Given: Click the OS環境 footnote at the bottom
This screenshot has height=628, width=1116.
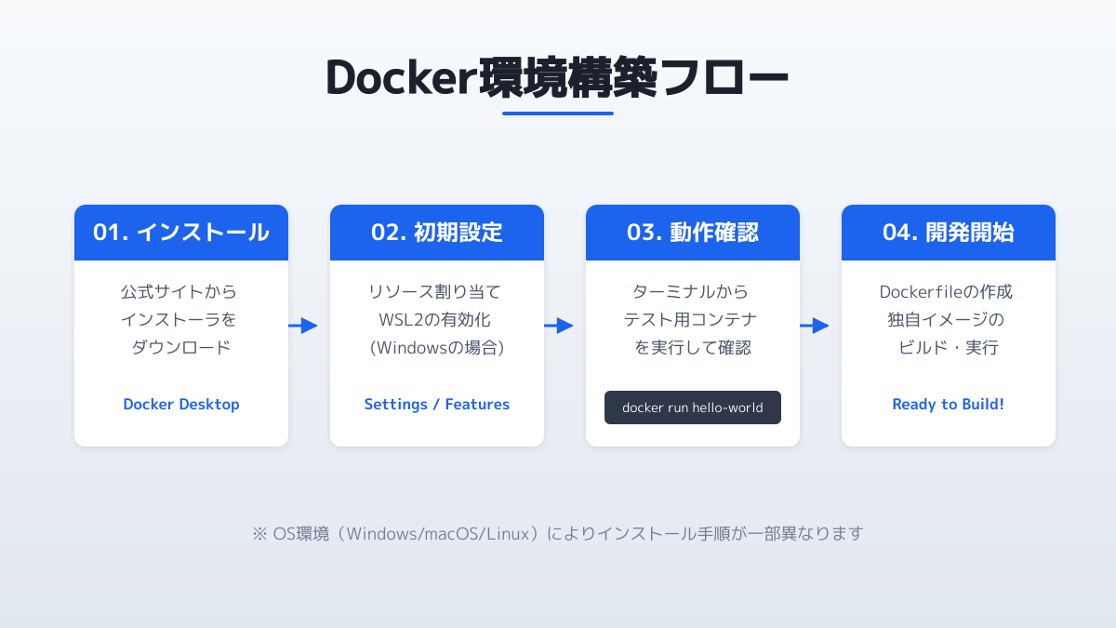Looking at the screenshot, I should click(x=558, y=534).
